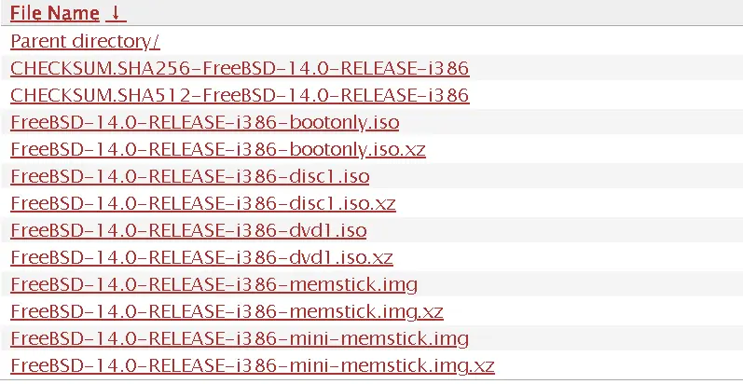Download the i386 dvd1.iso image
The height and width of the screenshot is (384, 743).
click(188, 230)
